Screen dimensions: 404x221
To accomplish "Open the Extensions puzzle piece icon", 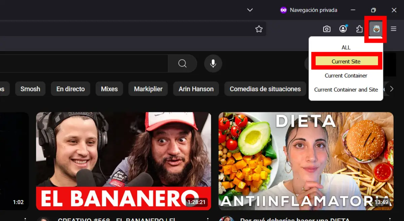I will [360, 29].
